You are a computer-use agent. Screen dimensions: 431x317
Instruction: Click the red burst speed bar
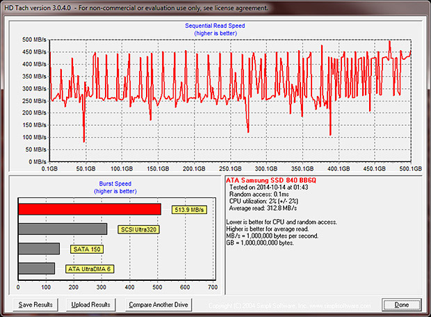(90, 209)
